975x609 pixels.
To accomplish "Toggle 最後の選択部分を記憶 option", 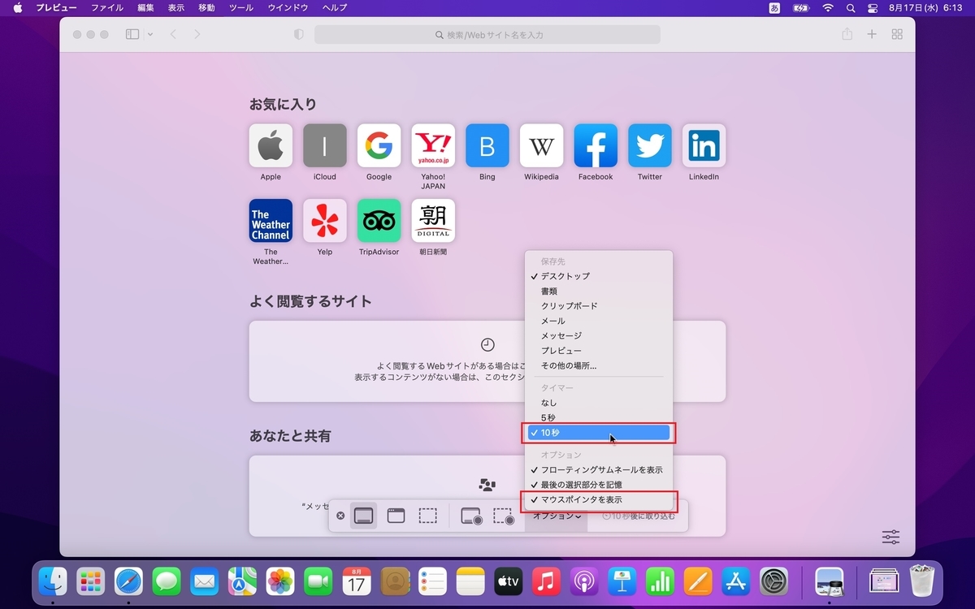I will click(x=599, y=485).
